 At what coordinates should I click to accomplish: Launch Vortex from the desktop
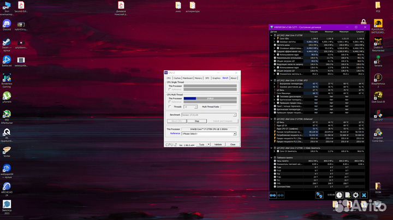pos(7,152)
